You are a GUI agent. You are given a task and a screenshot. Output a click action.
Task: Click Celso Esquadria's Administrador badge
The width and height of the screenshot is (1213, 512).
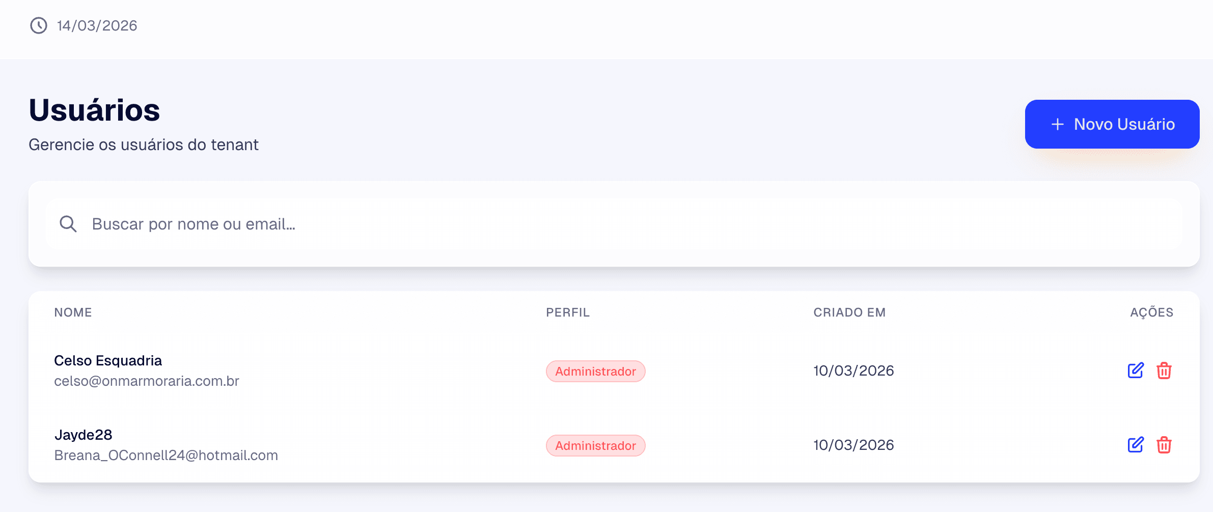595,372
